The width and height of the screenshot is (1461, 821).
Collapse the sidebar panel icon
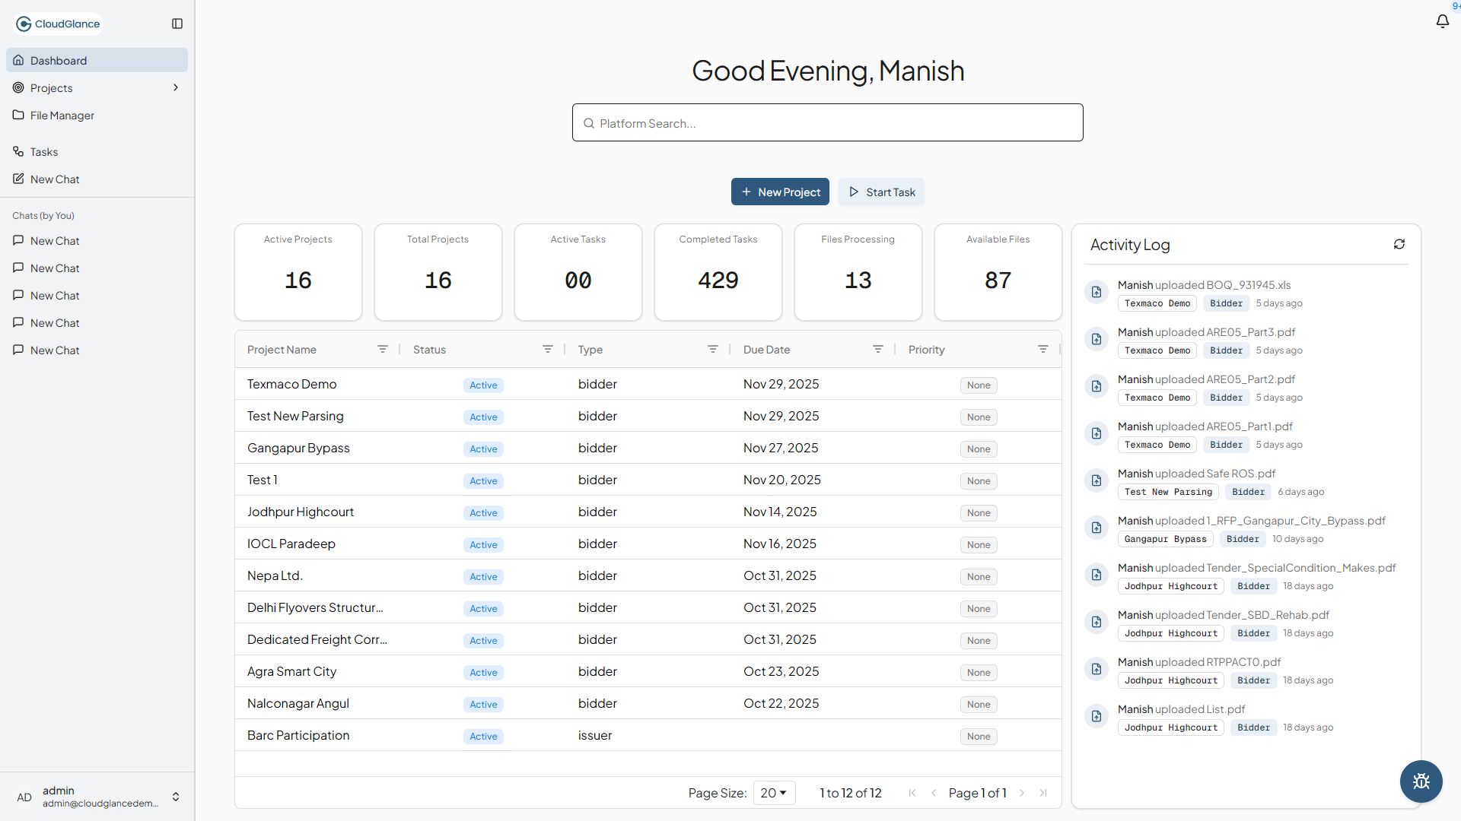tap(177, 24)
